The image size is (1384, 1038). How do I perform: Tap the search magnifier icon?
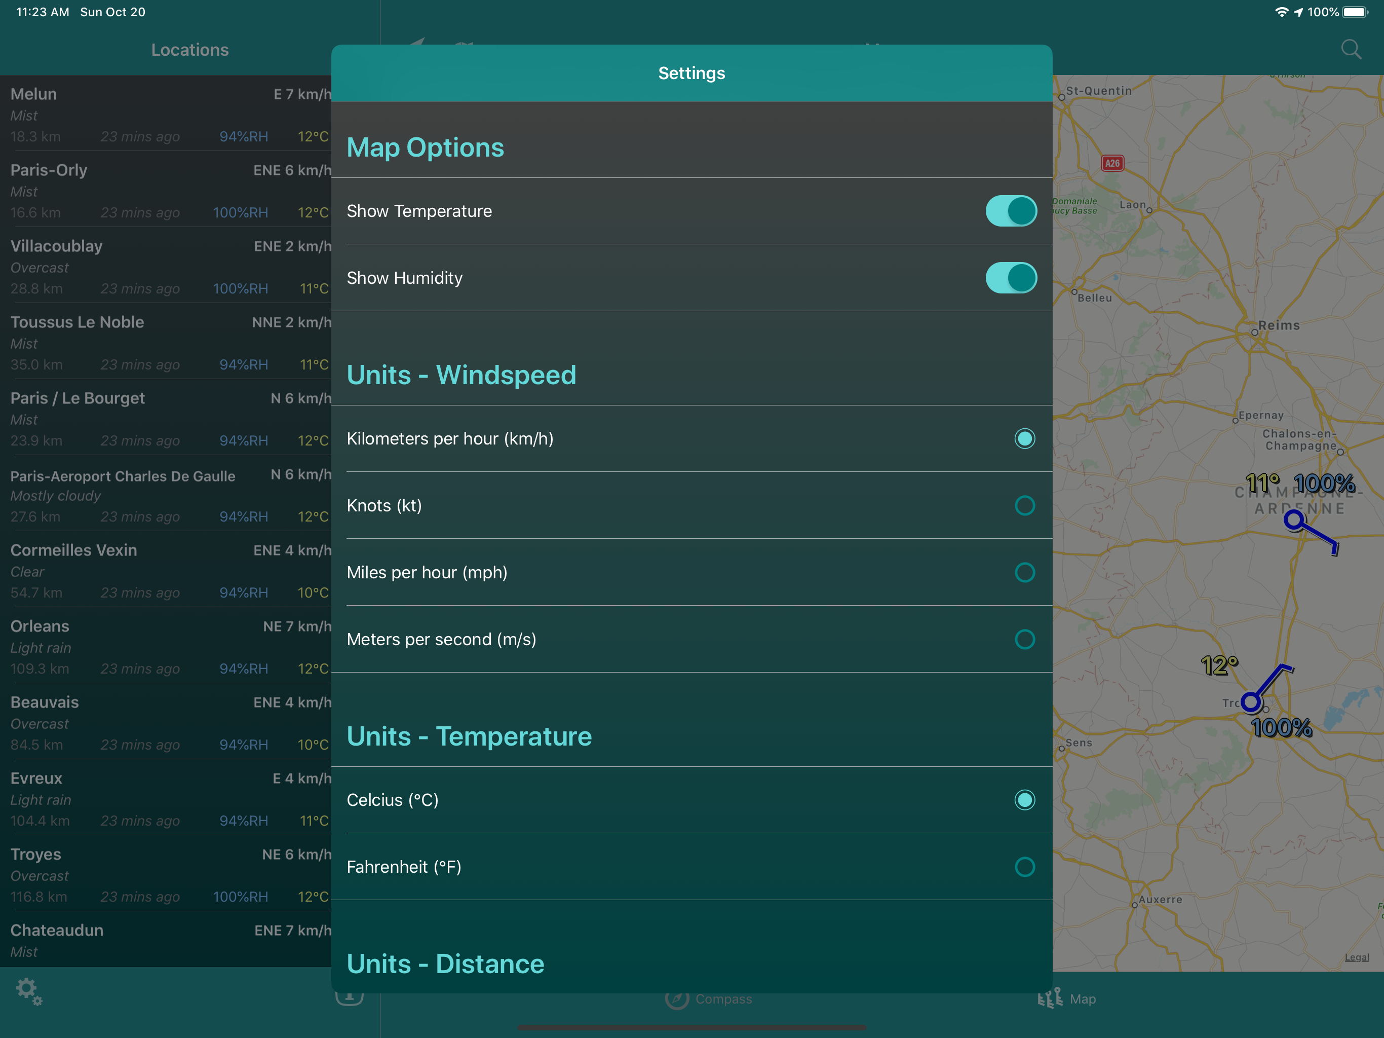coord(1351,50)
